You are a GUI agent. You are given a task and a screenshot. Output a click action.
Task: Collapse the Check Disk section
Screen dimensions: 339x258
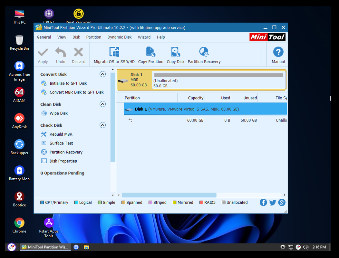coord(102,125)
